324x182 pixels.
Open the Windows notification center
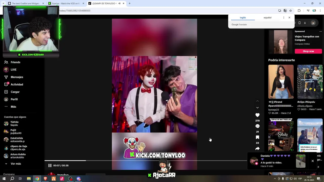tap(319, 179)
